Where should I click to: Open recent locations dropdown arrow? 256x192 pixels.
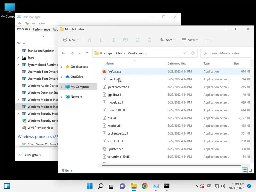tap(79, 53)
